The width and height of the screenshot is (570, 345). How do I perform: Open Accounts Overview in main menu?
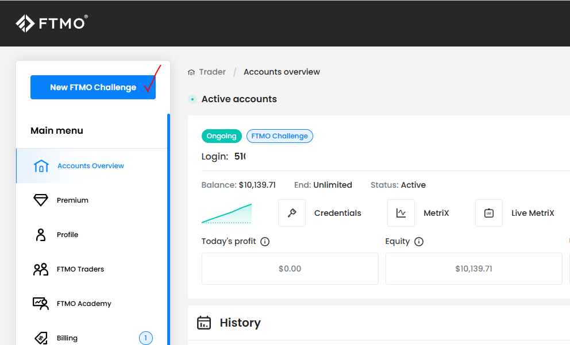tap(91, 165)
